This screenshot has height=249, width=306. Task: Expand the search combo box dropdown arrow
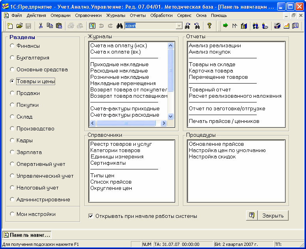179,26
